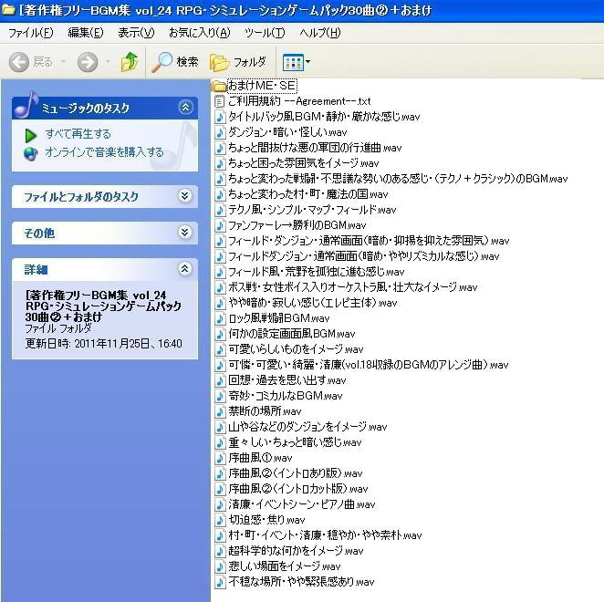Select icon of ボス戦・女性ボイス入り wav file
The image size is (604, 602).
(220, 287)
